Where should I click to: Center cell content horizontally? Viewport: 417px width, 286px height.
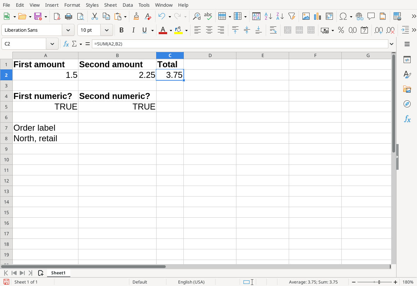click(209, 30)
